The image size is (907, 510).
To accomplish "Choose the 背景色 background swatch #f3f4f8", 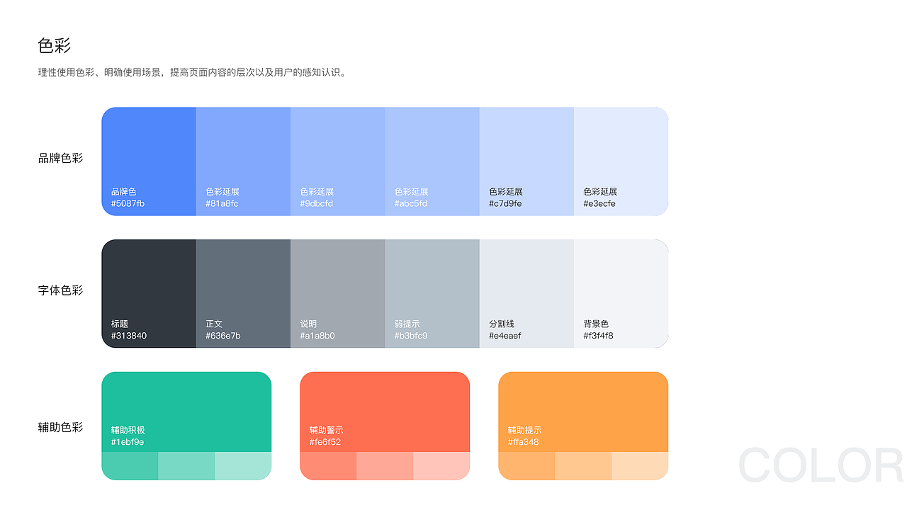I will [621, 294].
